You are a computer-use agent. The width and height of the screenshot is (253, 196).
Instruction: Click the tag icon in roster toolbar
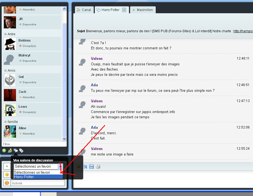[21, 151]
